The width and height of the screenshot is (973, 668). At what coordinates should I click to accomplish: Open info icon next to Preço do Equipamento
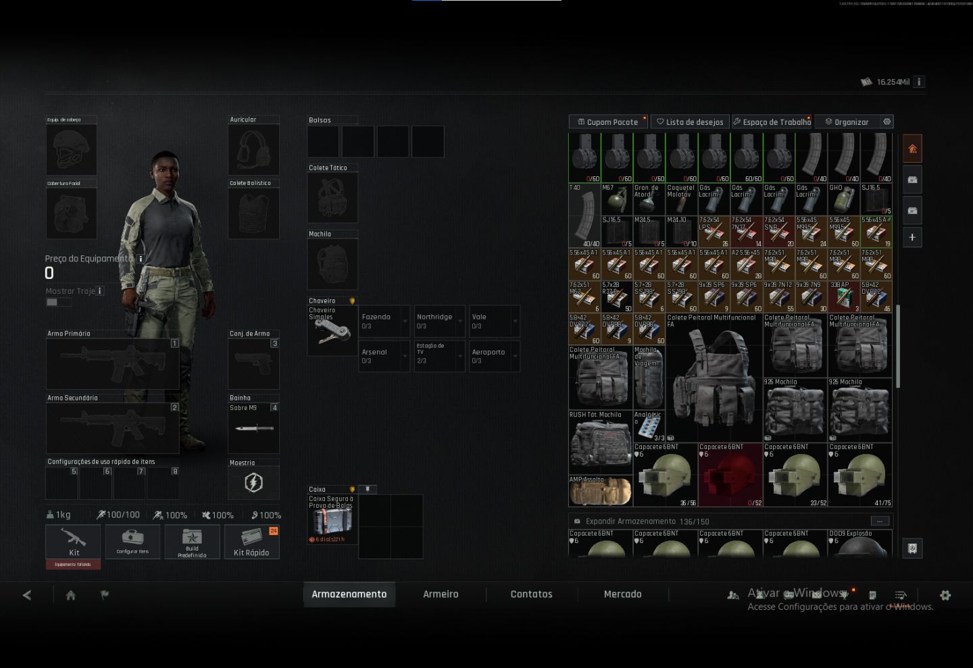141,259
